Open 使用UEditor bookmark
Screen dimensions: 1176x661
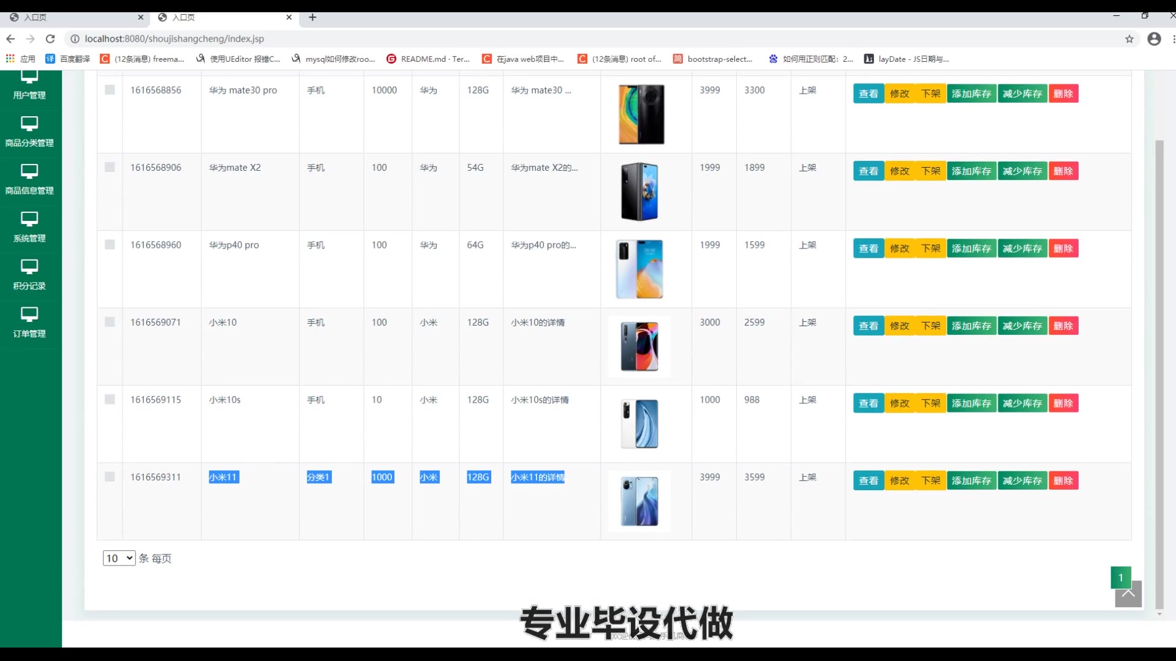[x=238, y=59]
